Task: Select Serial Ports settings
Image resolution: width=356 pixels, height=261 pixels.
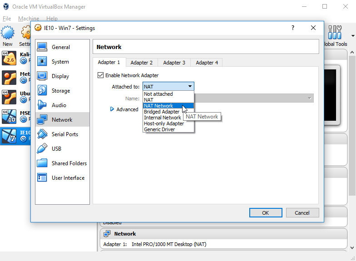Action: click(64, 134)
